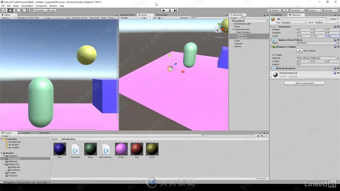Open the Layout dropdown

pos(331,10)
